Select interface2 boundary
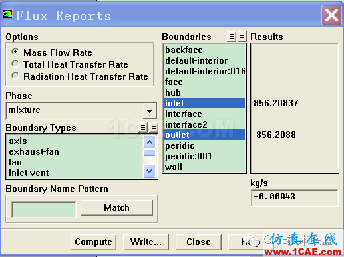This screenshot has height=257, width=344. pos(204,124)
